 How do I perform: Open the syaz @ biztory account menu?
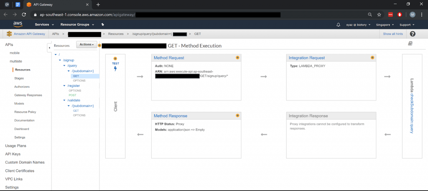pyautogui.click(x=359, y=25)
